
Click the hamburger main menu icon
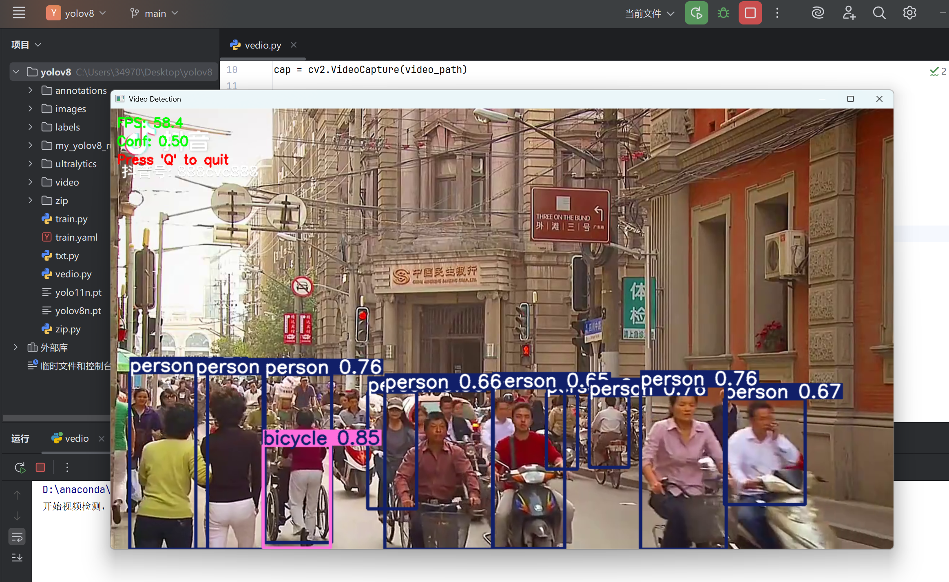pyautogui.click(x=19, y=13)
